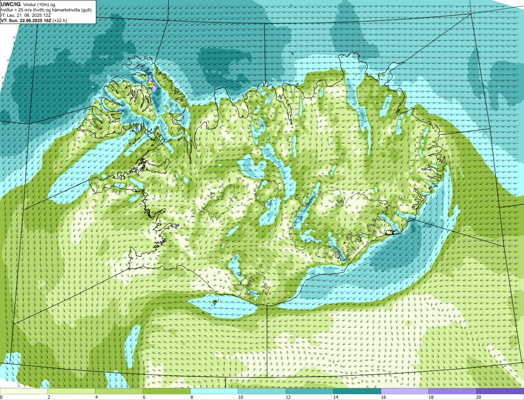
Task: Click the scale tick label '20'
Action: [x=479, y=397]
